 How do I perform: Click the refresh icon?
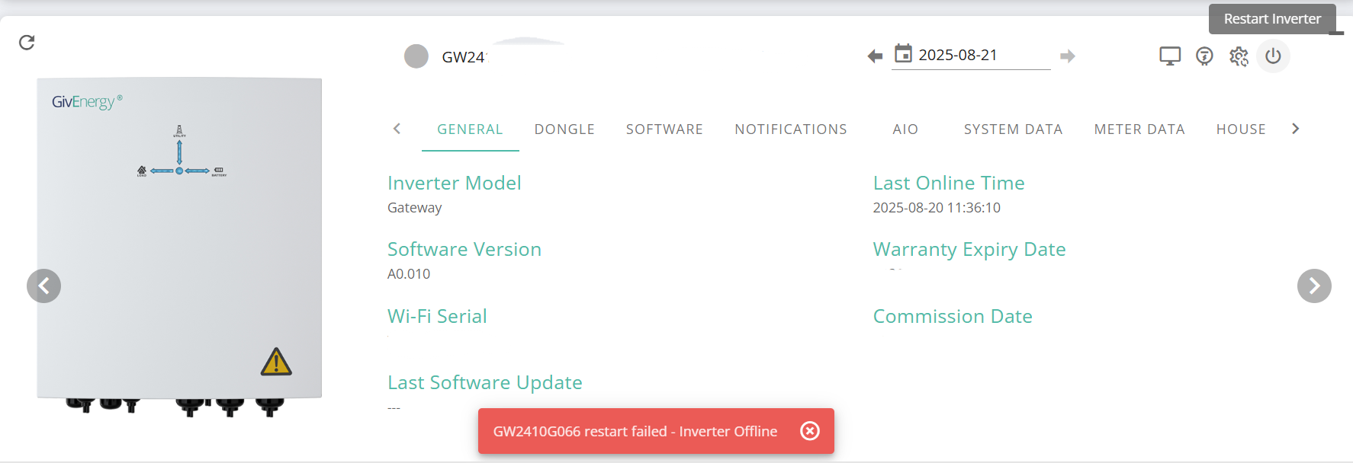(x=27, y=43)
